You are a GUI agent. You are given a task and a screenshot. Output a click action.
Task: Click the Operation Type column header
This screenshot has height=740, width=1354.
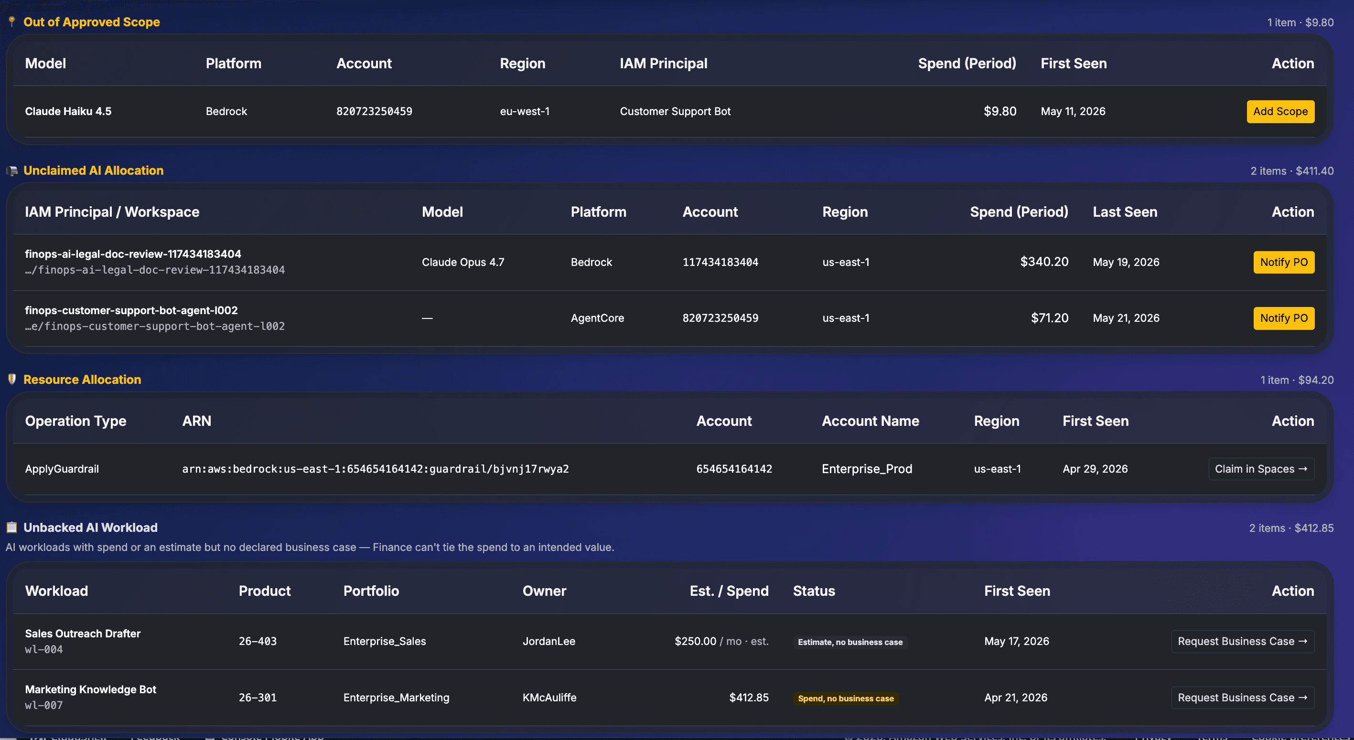click(x=75, y=421)
